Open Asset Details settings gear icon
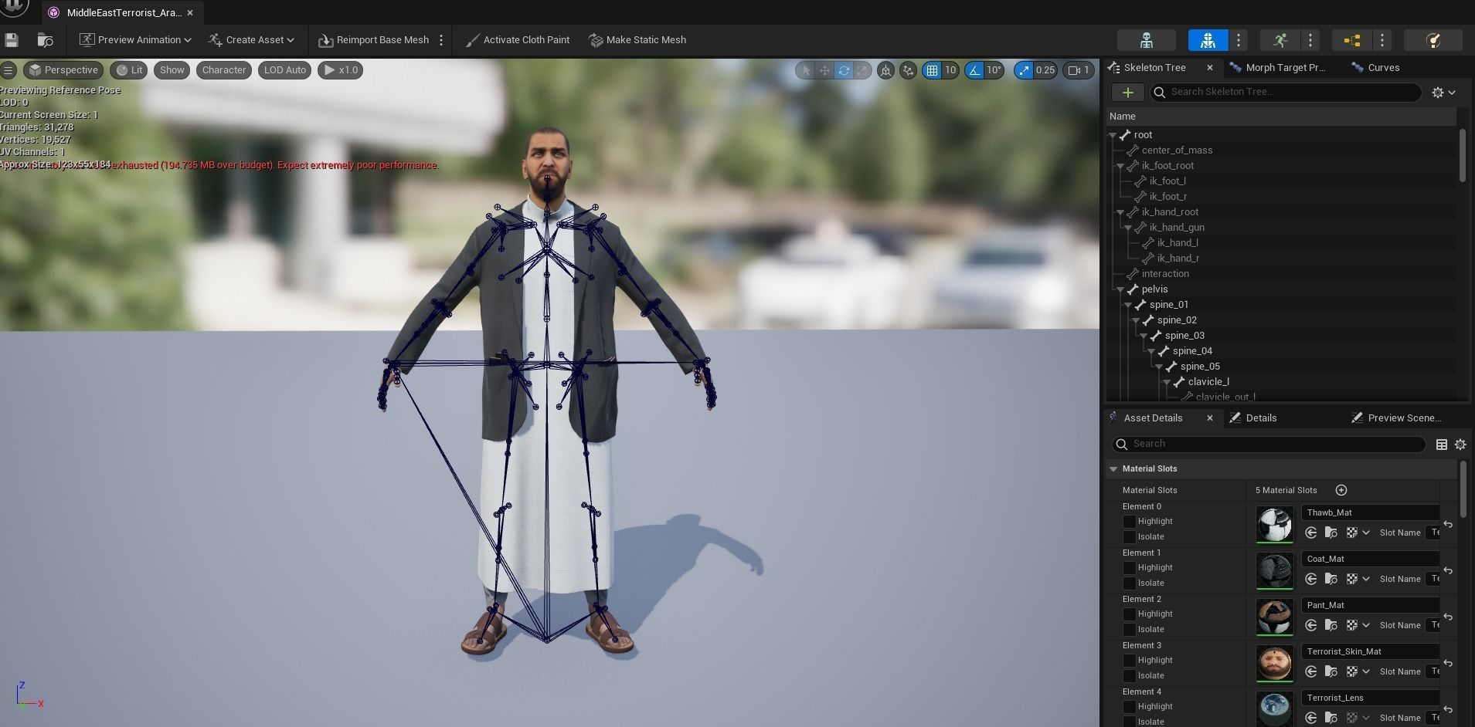The width and height of the screenshot is (1475, 727). (1460, 444)
